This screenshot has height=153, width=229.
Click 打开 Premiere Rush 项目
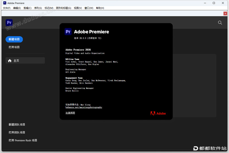click(23, 140)
